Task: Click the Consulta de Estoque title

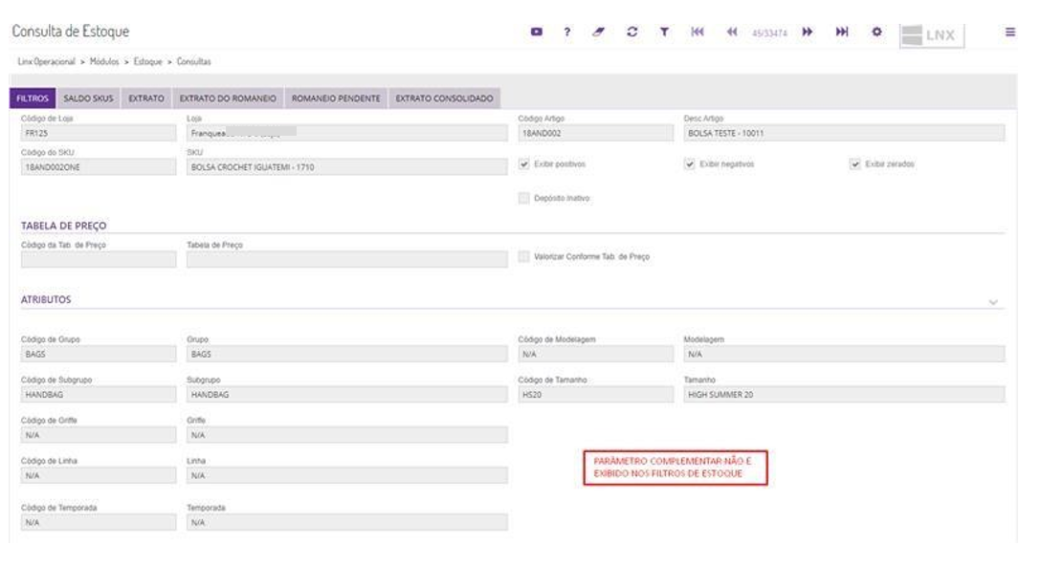Action: tap(71, 32)
